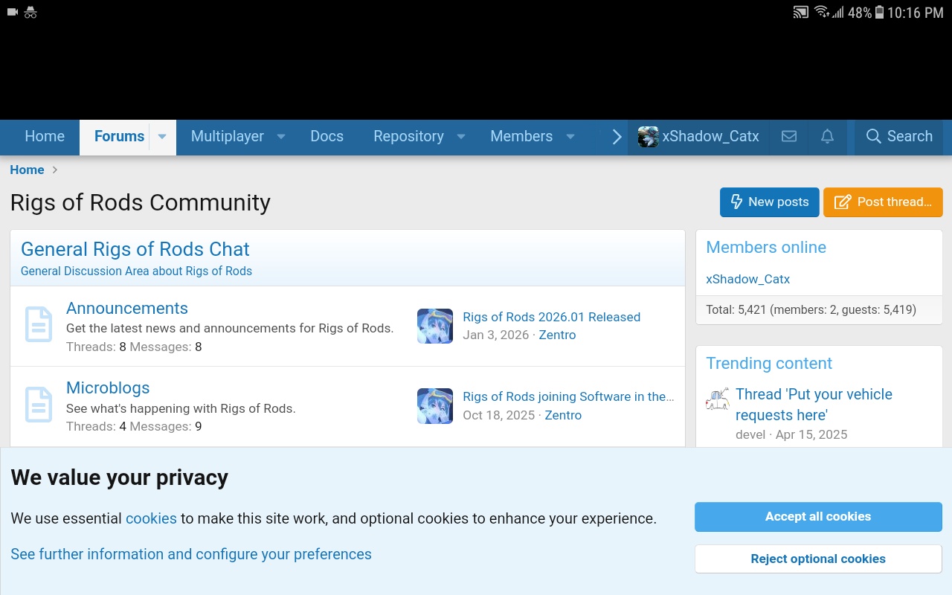952x595 pixels.
Task: Open the alerts bell icon
Action: point(827,136)
